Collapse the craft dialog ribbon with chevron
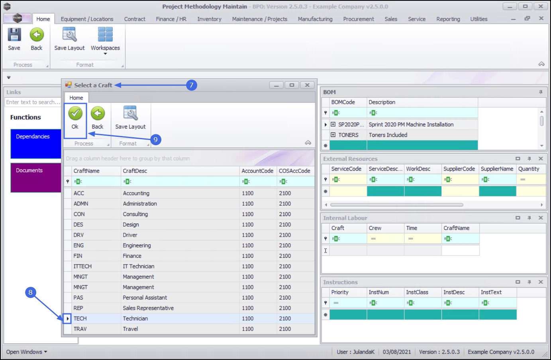Screen dimensions: 551x360 [308, 143]
